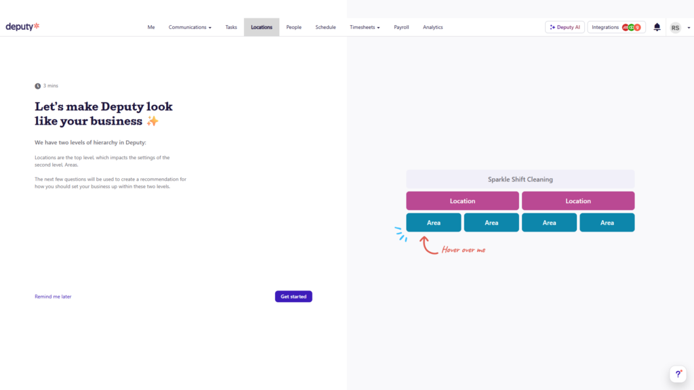Viewport: 694px width, 390px height.
Task: Click the Remind me later link
Action: click(53, 297)
